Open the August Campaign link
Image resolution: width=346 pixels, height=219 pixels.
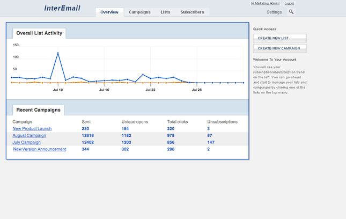(x=29, y=136)
